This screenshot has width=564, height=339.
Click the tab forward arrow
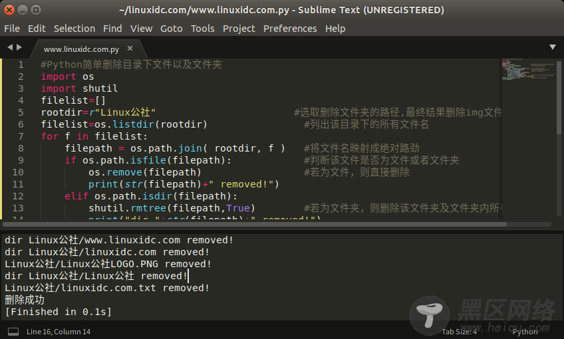point(19,47)
